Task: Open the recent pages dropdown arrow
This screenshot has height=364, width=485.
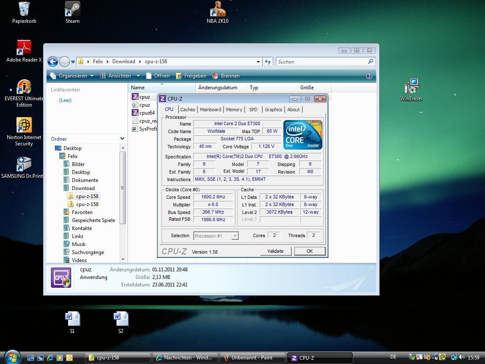Action: (x=73, y=62)
